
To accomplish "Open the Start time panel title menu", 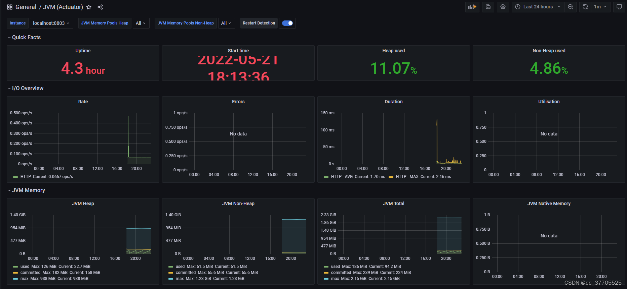I will (238, 51).
